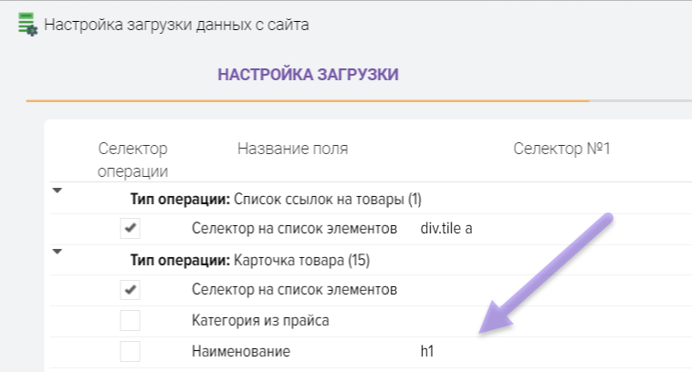Viewport: 692px width, 372px height.
Task: Click the empty Селектор №1 cell for Категория из прайса
Action: pos(548,320)
